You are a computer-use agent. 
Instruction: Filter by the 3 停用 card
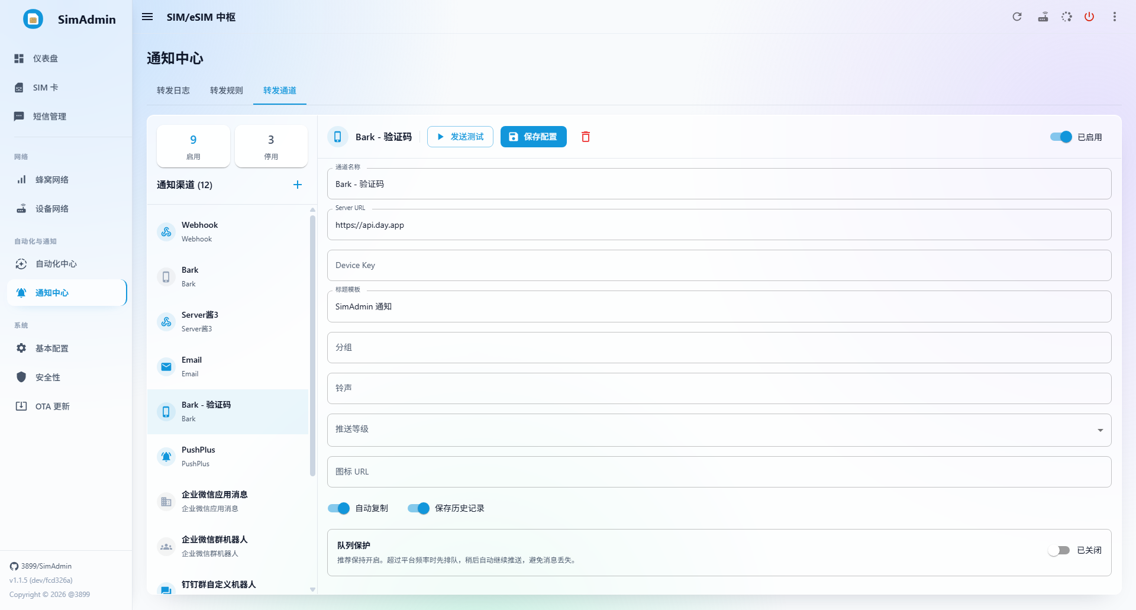point(271,146)
